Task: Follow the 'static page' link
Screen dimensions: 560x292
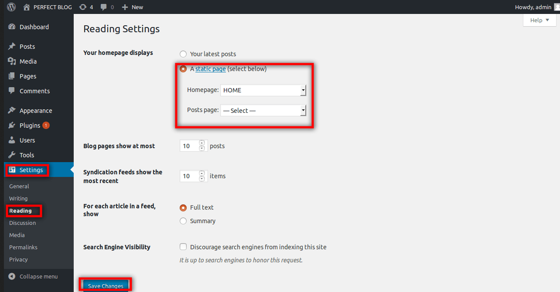Action: click(x=210, y=69)
